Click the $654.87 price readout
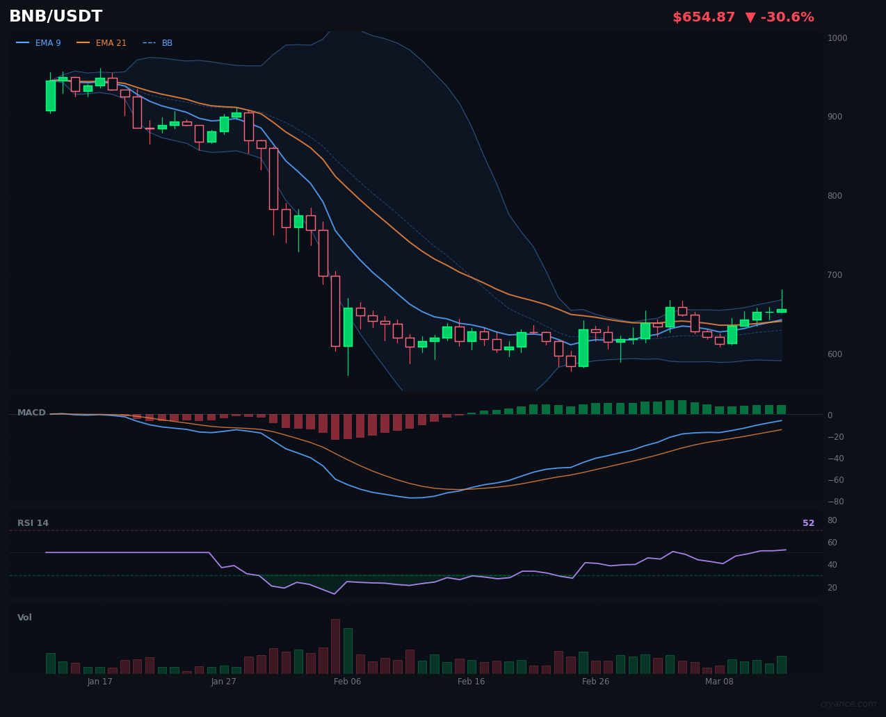The width and height of the screenshot is (886, 717). (x=704, y=17)
